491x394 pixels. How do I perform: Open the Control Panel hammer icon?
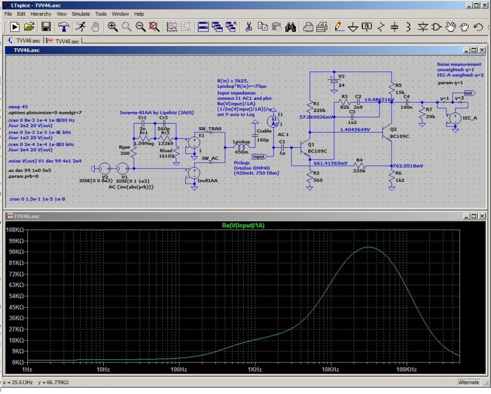click(x=64, y=26)
